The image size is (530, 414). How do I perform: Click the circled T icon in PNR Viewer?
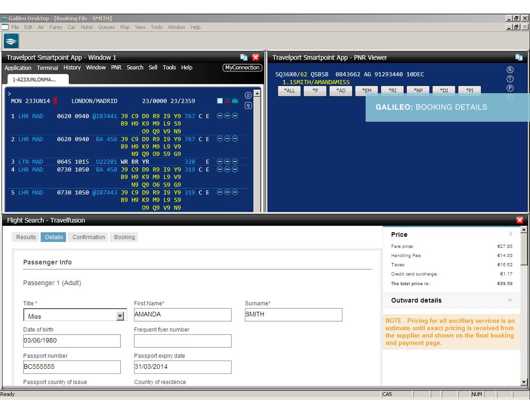(510, 79)
